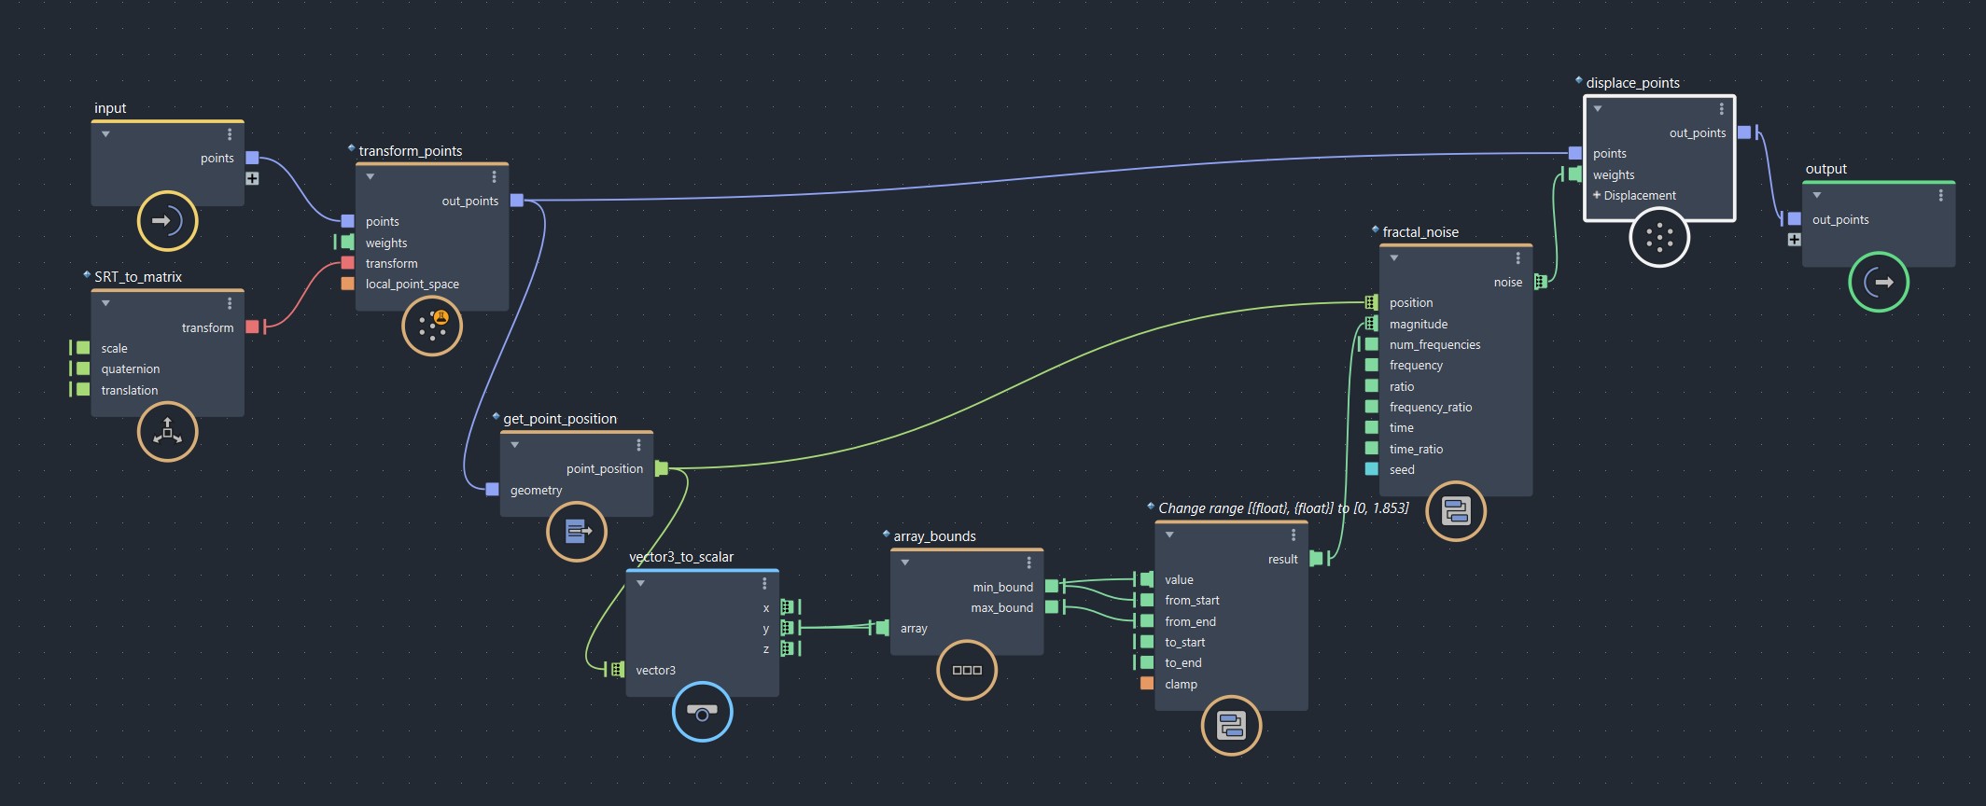The width and height of the screenshot is (1986, 806).
Task: Collapse the fractal_noise node with its triangle
Action: click(x=1393, y=258)
